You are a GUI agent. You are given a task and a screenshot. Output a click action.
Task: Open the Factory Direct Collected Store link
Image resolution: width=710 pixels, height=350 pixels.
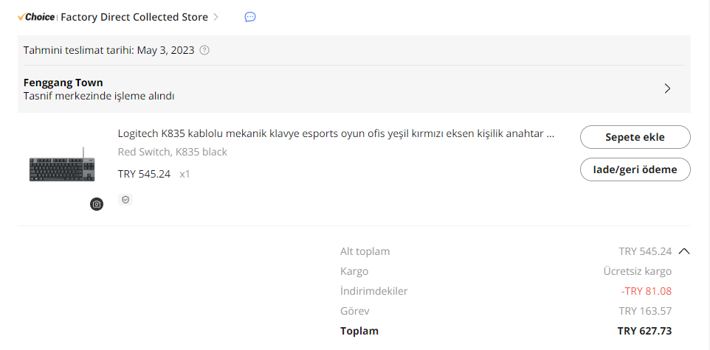coord(134,17)
